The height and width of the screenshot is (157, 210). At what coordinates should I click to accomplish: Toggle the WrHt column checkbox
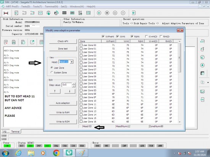click(118, 36)
